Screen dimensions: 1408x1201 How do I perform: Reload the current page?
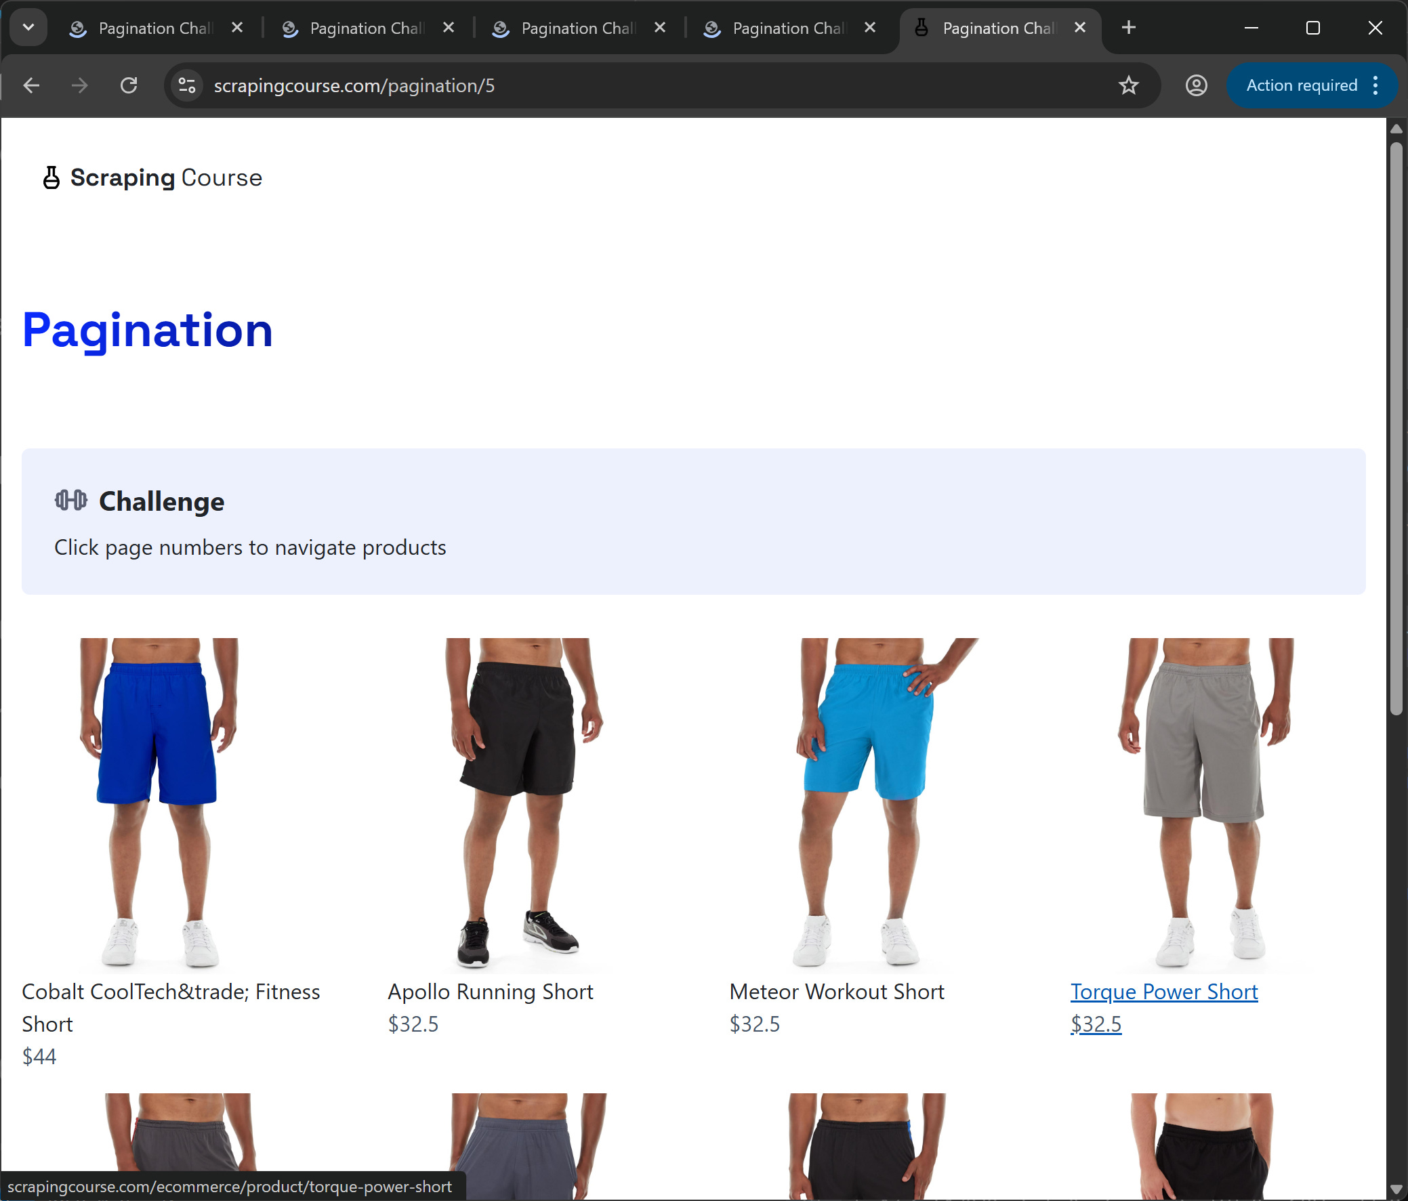tap(129, 85)
